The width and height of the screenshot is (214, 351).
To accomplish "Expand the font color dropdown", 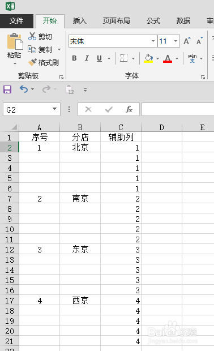I will pos(177,59).
